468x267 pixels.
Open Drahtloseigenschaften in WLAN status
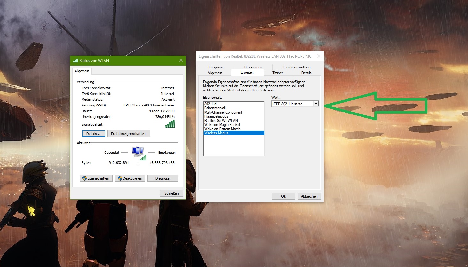click(x=129, y=134)
